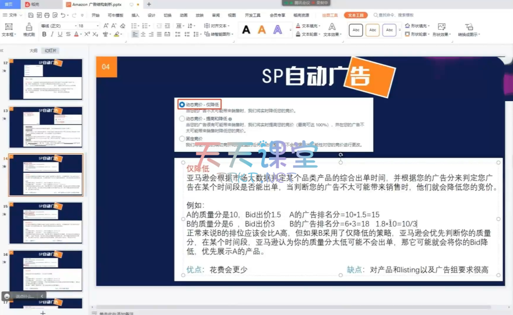
Task: Click the Underline text icon
Action: tap(60, 35)
